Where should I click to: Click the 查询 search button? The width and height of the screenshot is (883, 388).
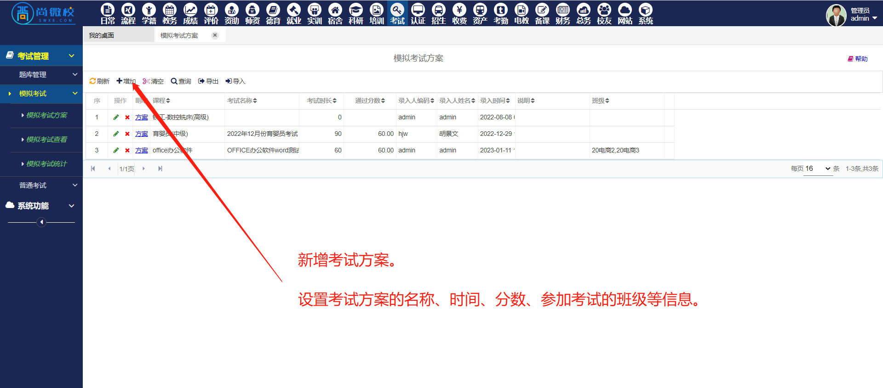click(181, 81)
